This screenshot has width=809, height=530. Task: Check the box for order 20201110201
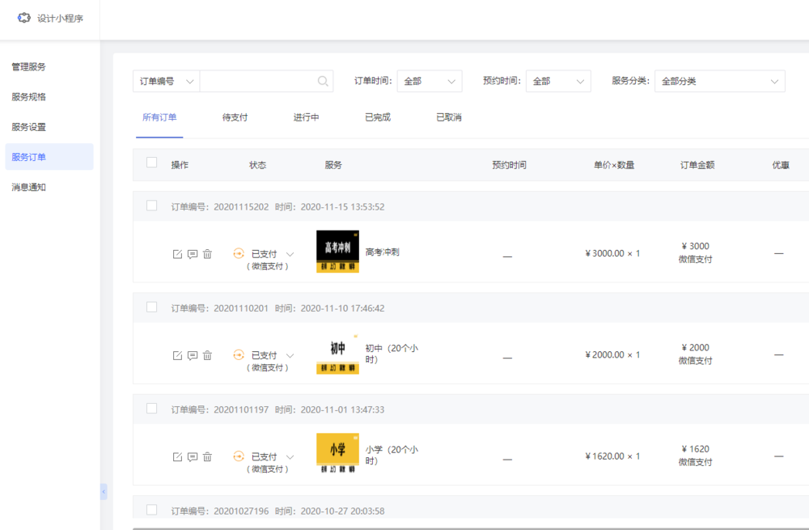(152, 307)
